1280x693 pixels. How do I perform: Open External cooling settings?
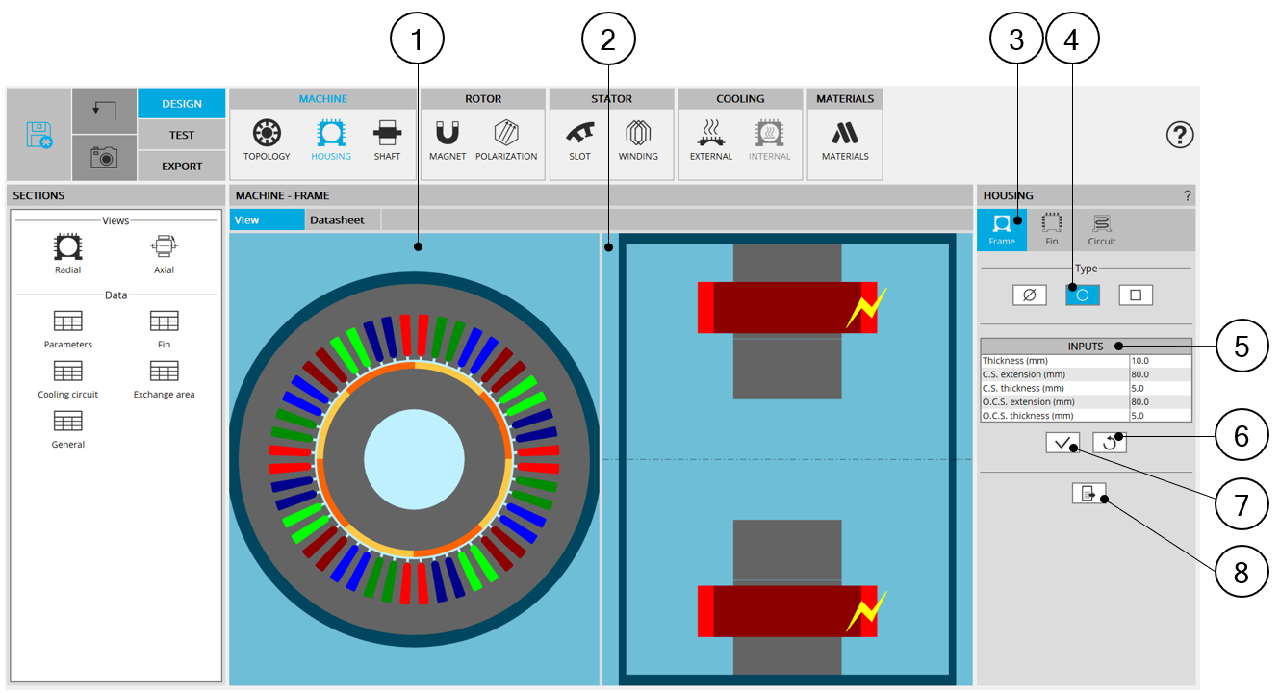click(x=711, y=141)
